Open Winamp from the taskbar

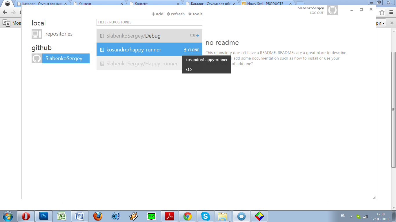pos(134,216)
